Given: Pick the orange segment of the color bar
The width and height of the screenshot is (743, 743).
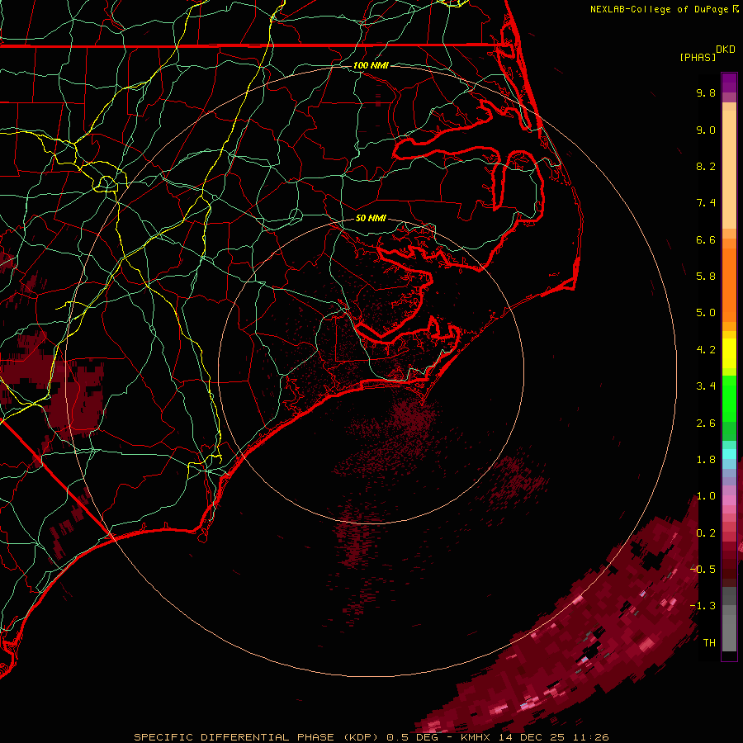Looking at the screenshot, I should click(729, 284).
